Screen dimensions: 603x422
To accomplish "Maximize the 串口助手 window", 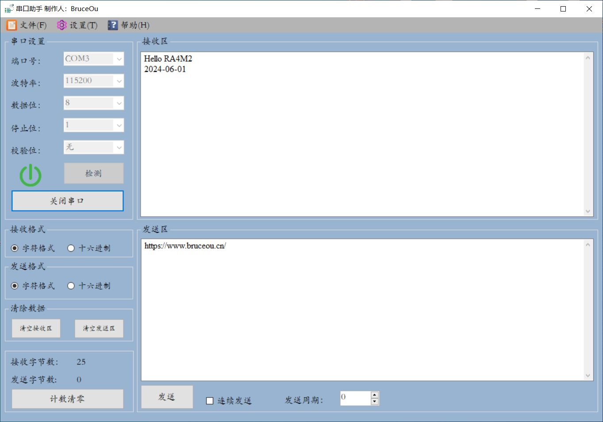I will click(x=563, y=9).
